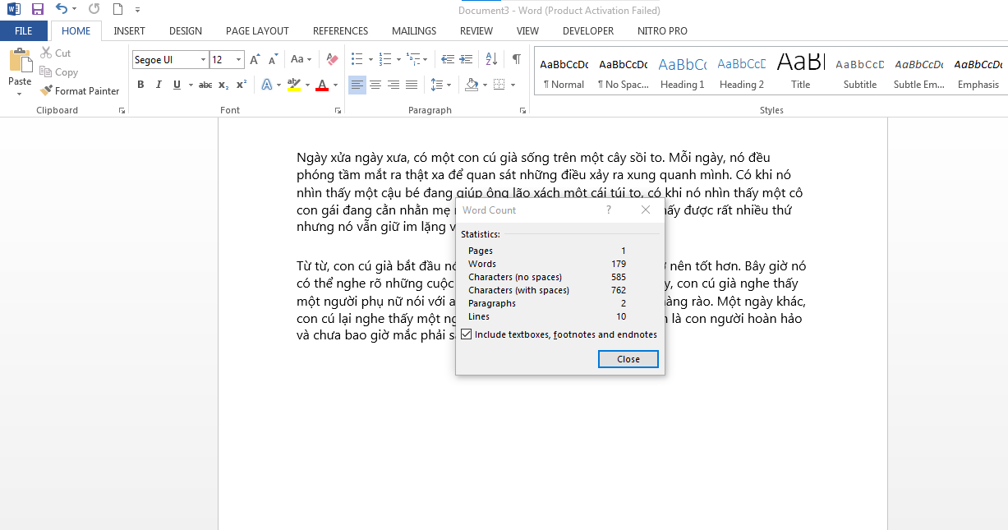Click the Save icon in quick access toolbar

[37, 10]
